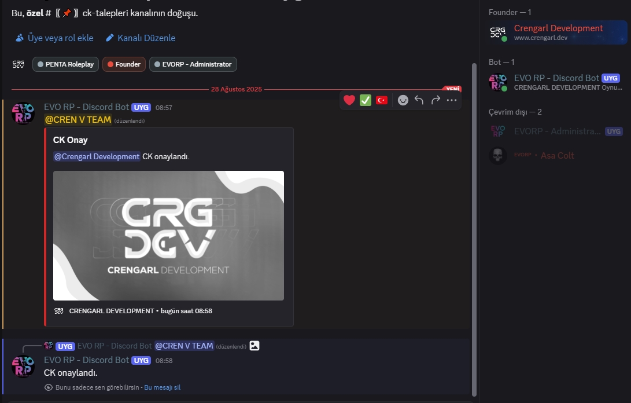This screenshot has height=403, width=631.
Task: React with the Turkish flag emoji
Action: (382, 100)
